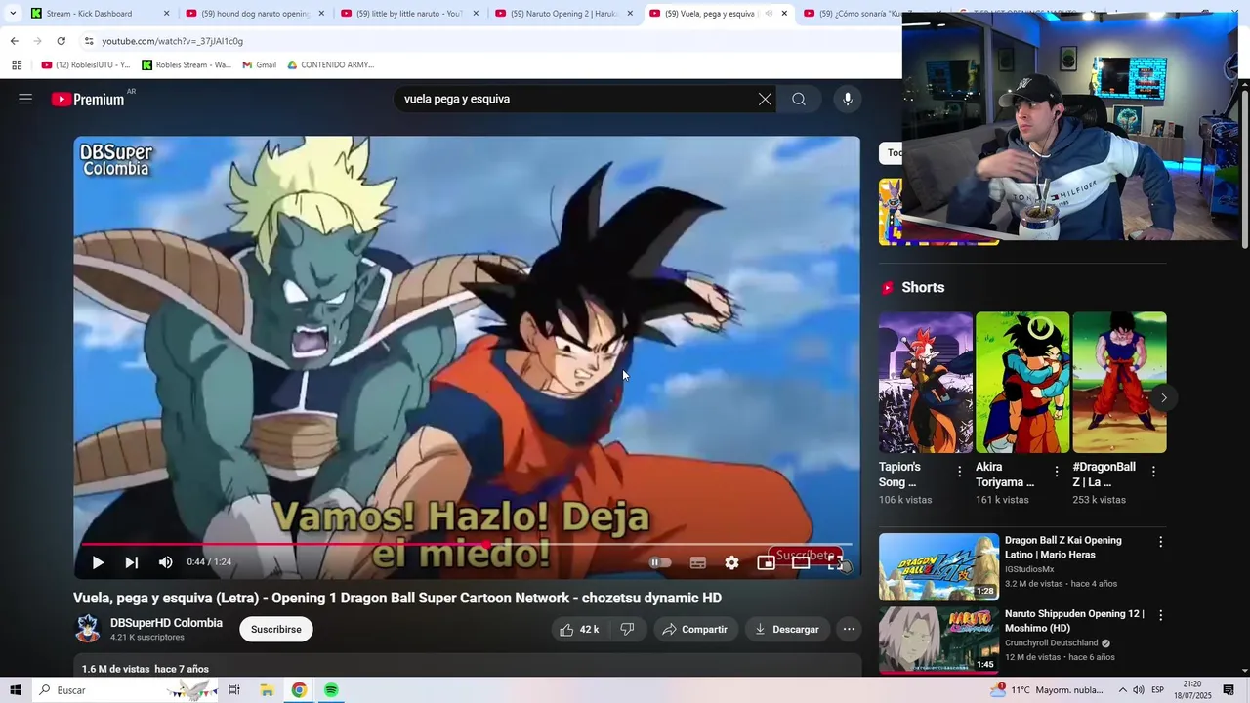Screen dimensions: 1250x703
Task: Open File Explorer from the taskbar
Action: [x=267, y=690]
